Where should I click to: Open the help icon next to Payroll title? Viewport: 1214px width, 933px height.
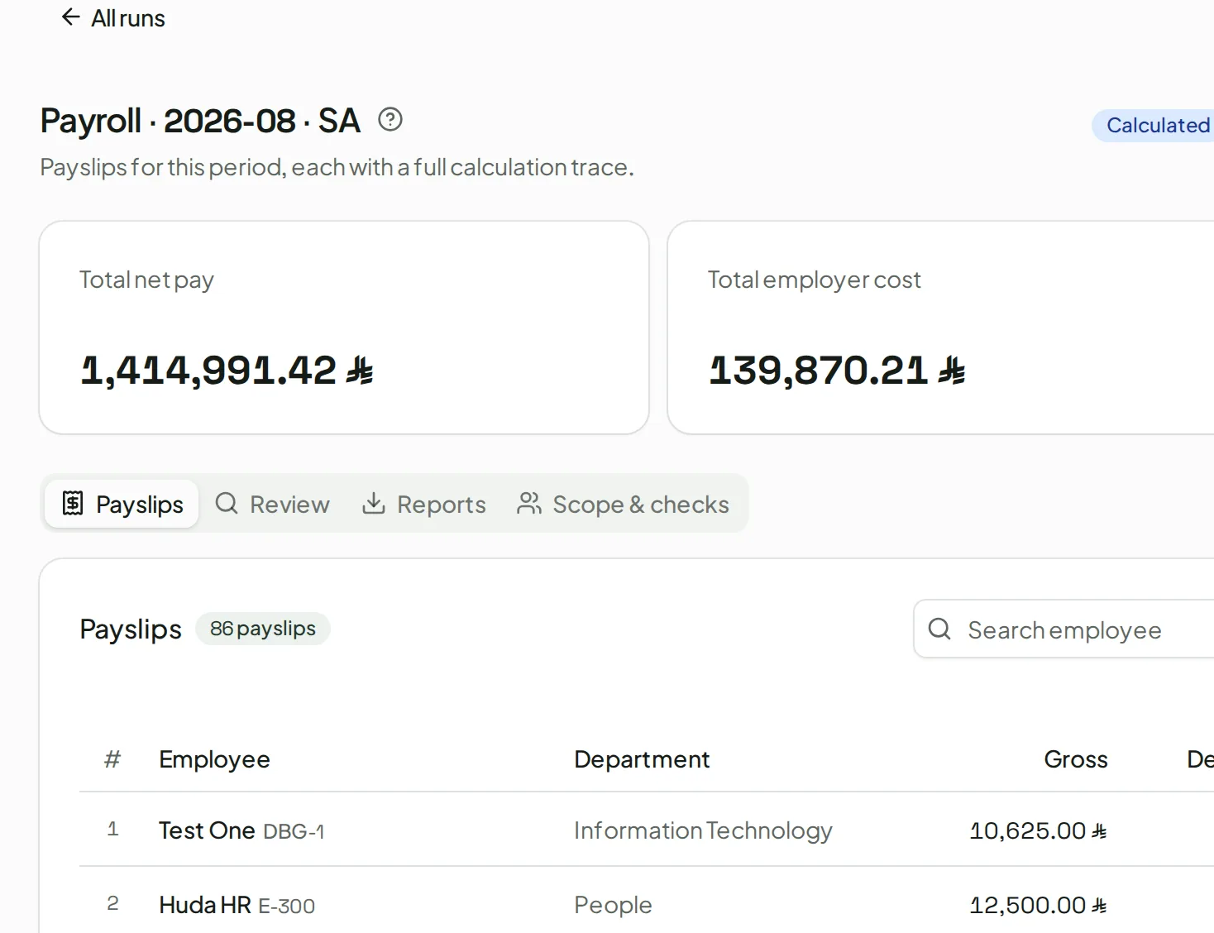(x=390, y=120)
